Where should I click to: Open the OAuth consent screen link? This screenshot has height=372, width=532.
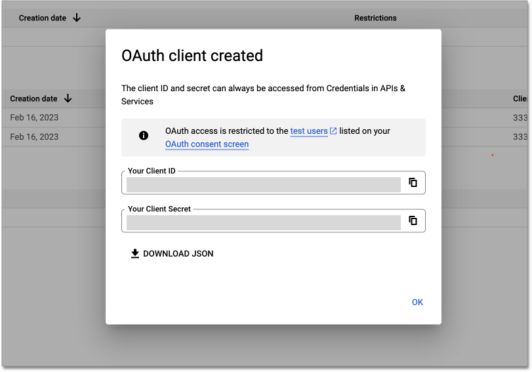207,144
